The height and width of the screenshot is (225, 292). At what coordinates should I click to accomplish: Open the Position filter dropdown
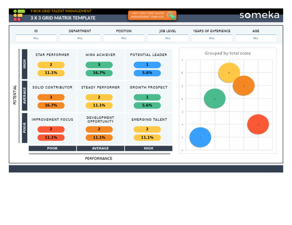point(124,38)
